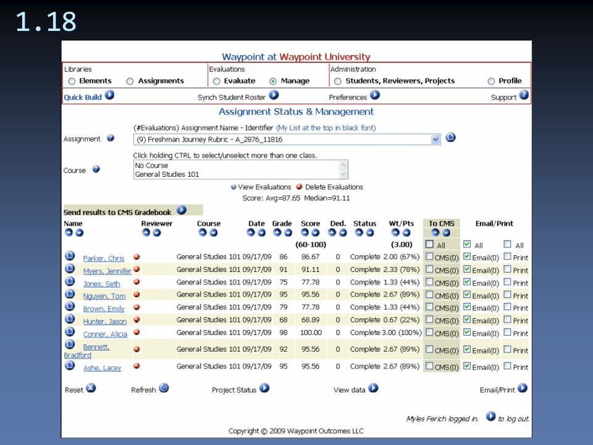This screenshot has width=593, height=445.
Task: Click the document icon next to assignment dropdown
Action: [x=450, y=137]
